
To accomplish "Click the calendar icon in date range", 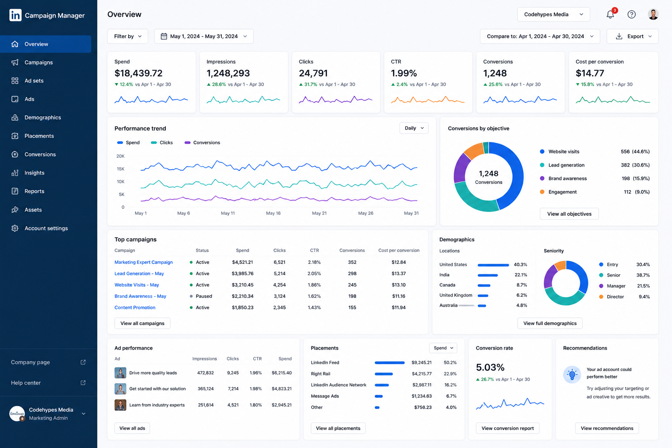I will pyautogui.click(x=164, y=36).
